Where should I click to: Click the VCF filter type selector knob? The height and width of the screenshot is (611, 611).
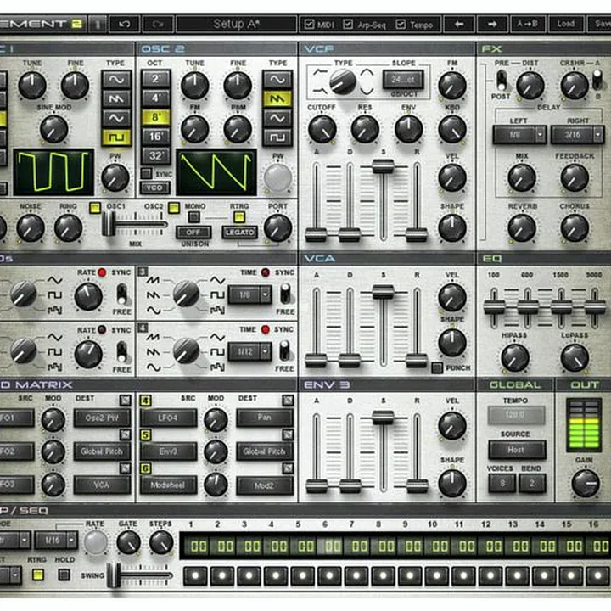click(343, 81)
